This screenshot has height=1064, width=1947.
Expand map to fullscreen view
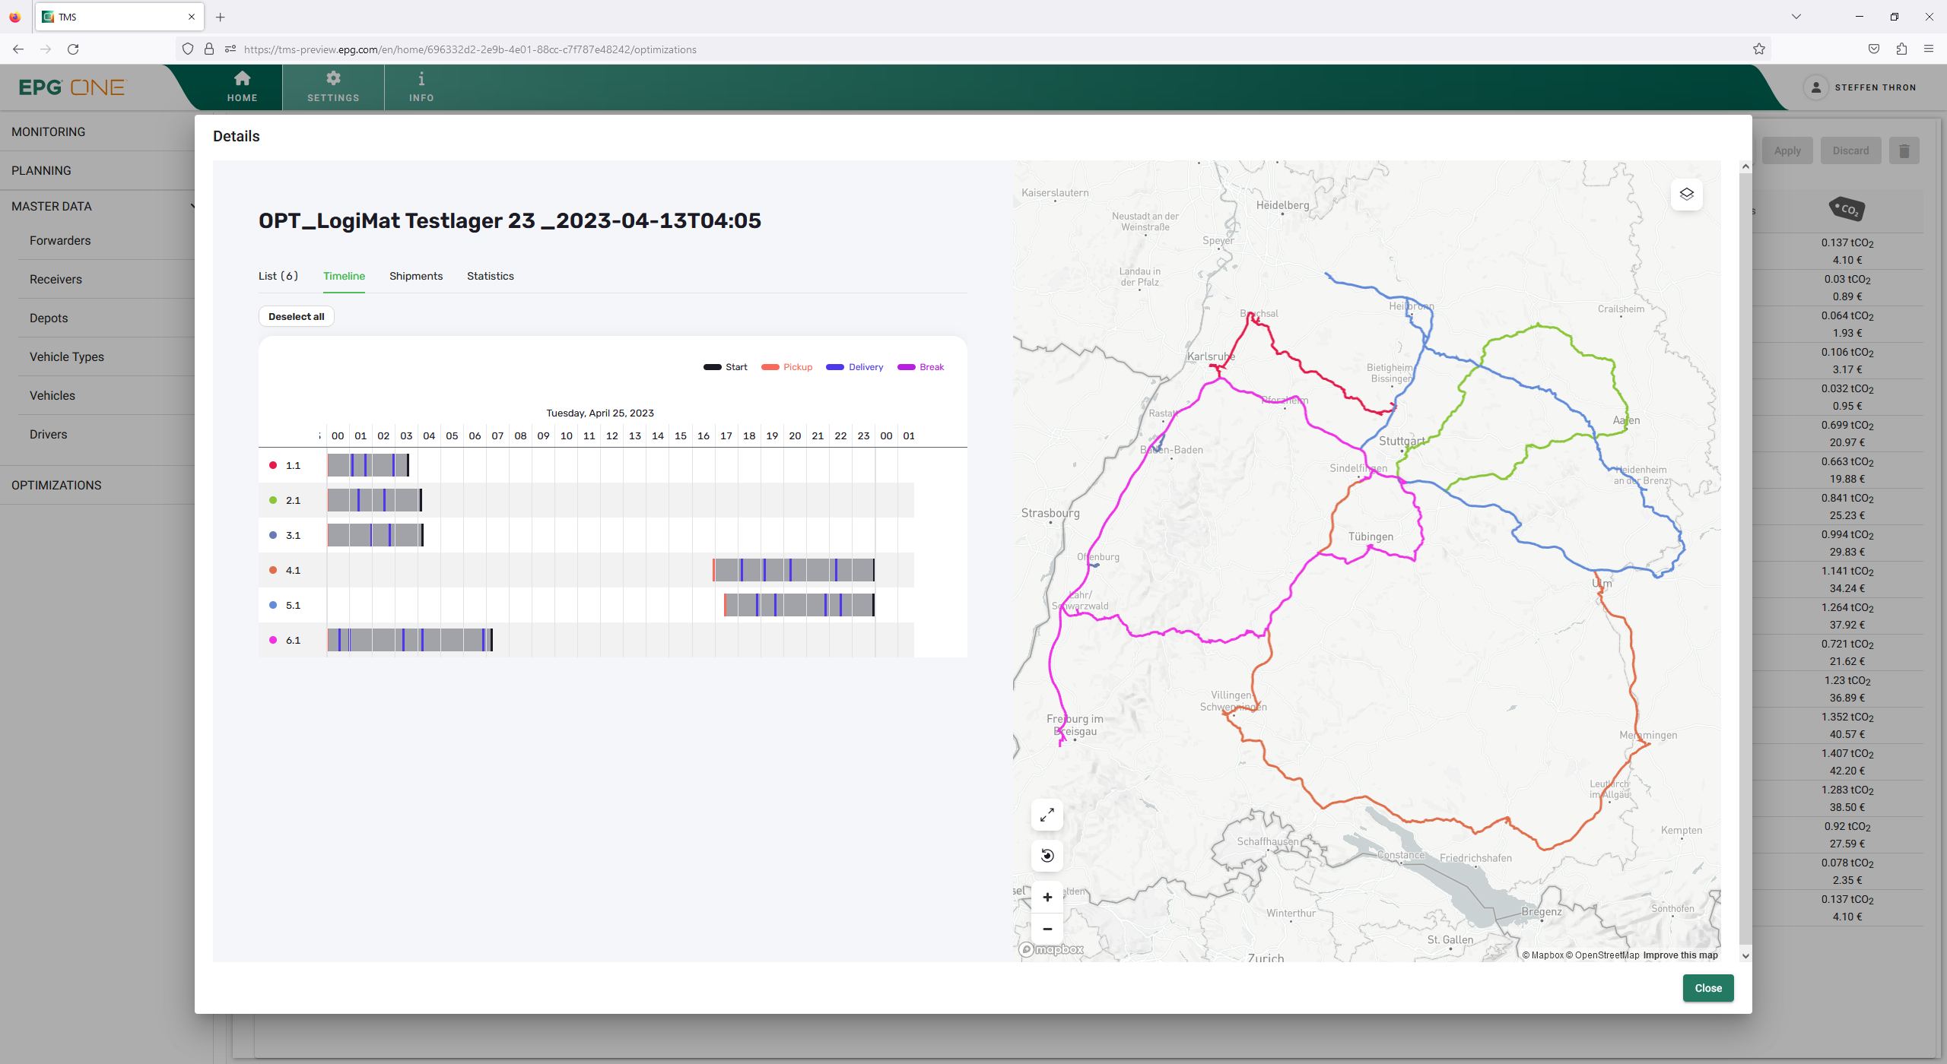tap(1047, 815)
